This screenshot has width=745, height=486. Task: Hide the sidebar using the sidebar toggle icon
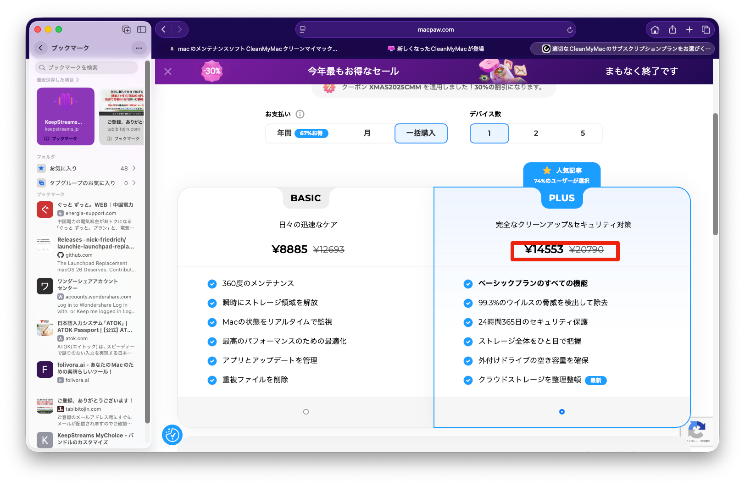(142, 29)
